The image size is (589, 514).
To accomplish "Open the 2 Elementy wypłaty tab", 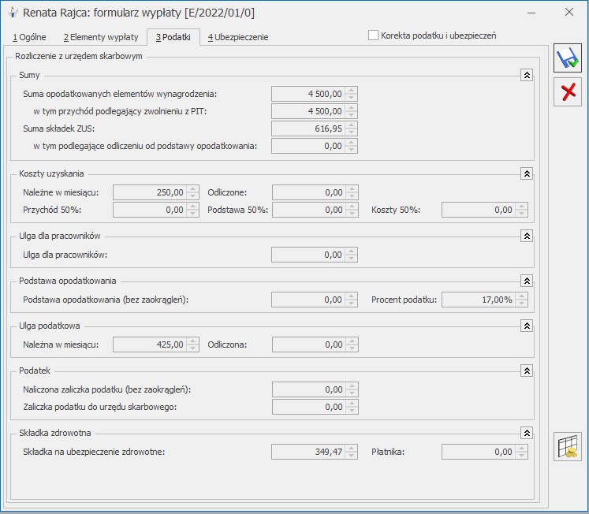I will pos(101,37).
